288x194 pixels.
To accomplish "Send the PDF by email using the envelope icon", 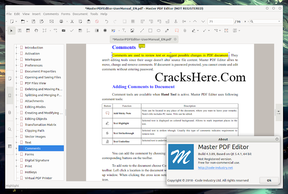I will 52,22.
